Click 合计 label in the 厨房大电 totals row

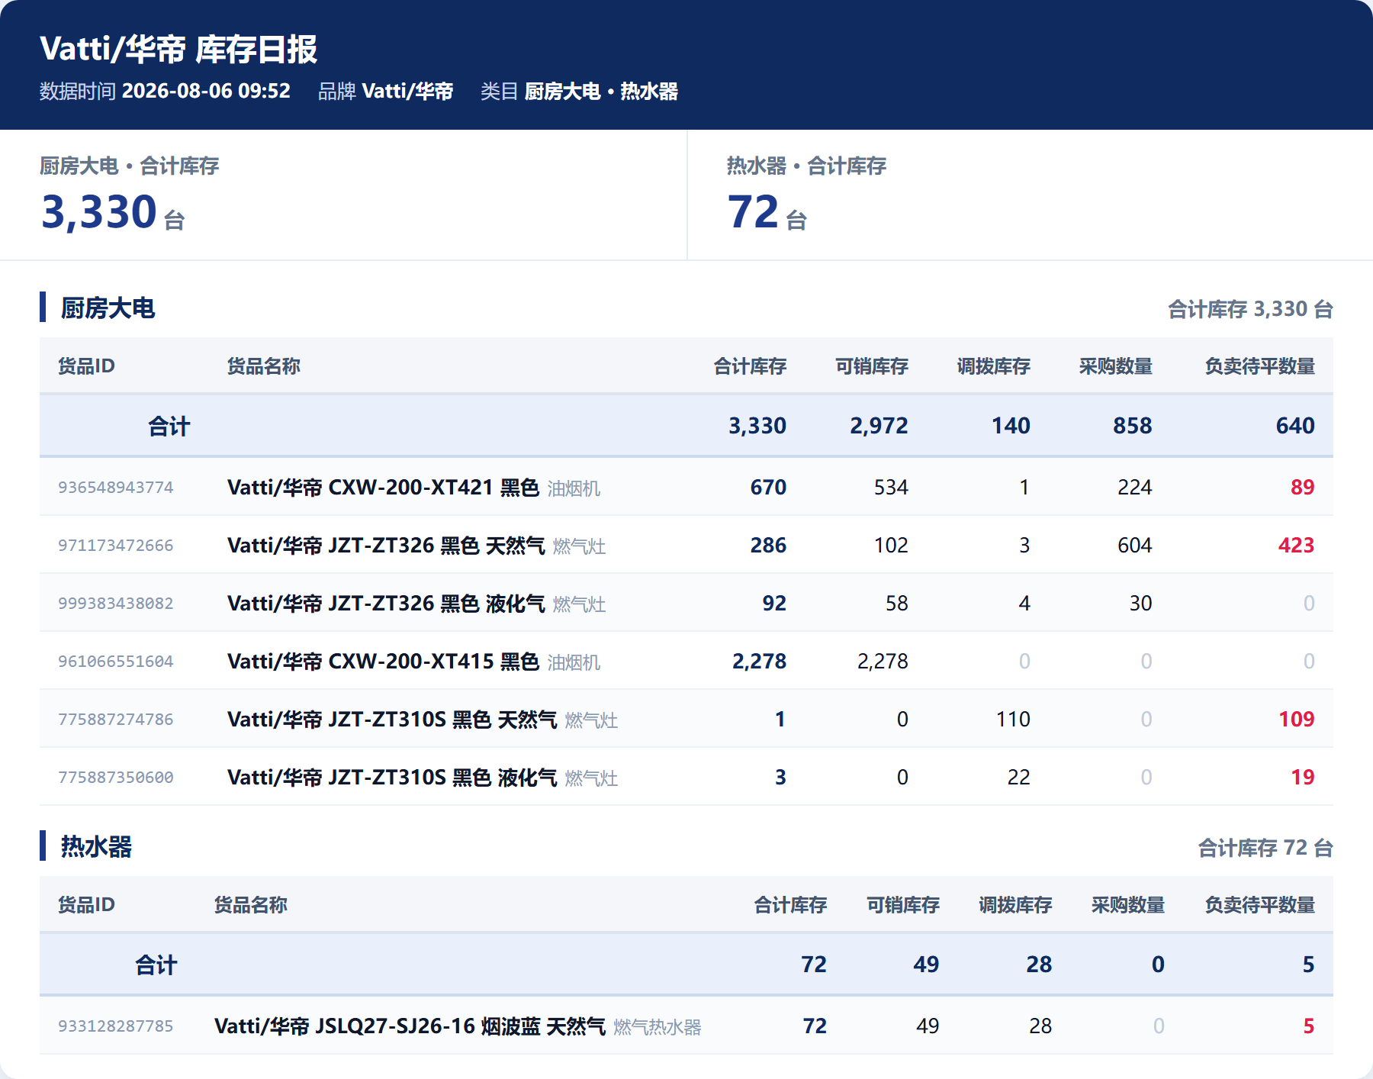click(169, 426)
